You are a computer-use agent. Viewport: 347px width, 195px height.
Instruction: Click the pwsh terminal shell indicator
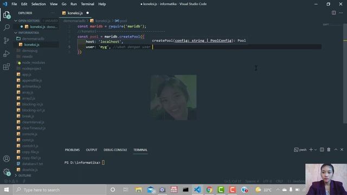[300, 149]
